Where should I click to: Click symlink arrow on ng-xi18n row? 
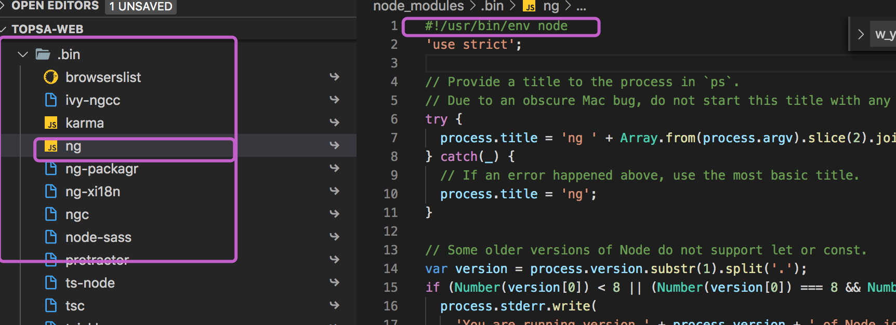[x=334, y=191]
